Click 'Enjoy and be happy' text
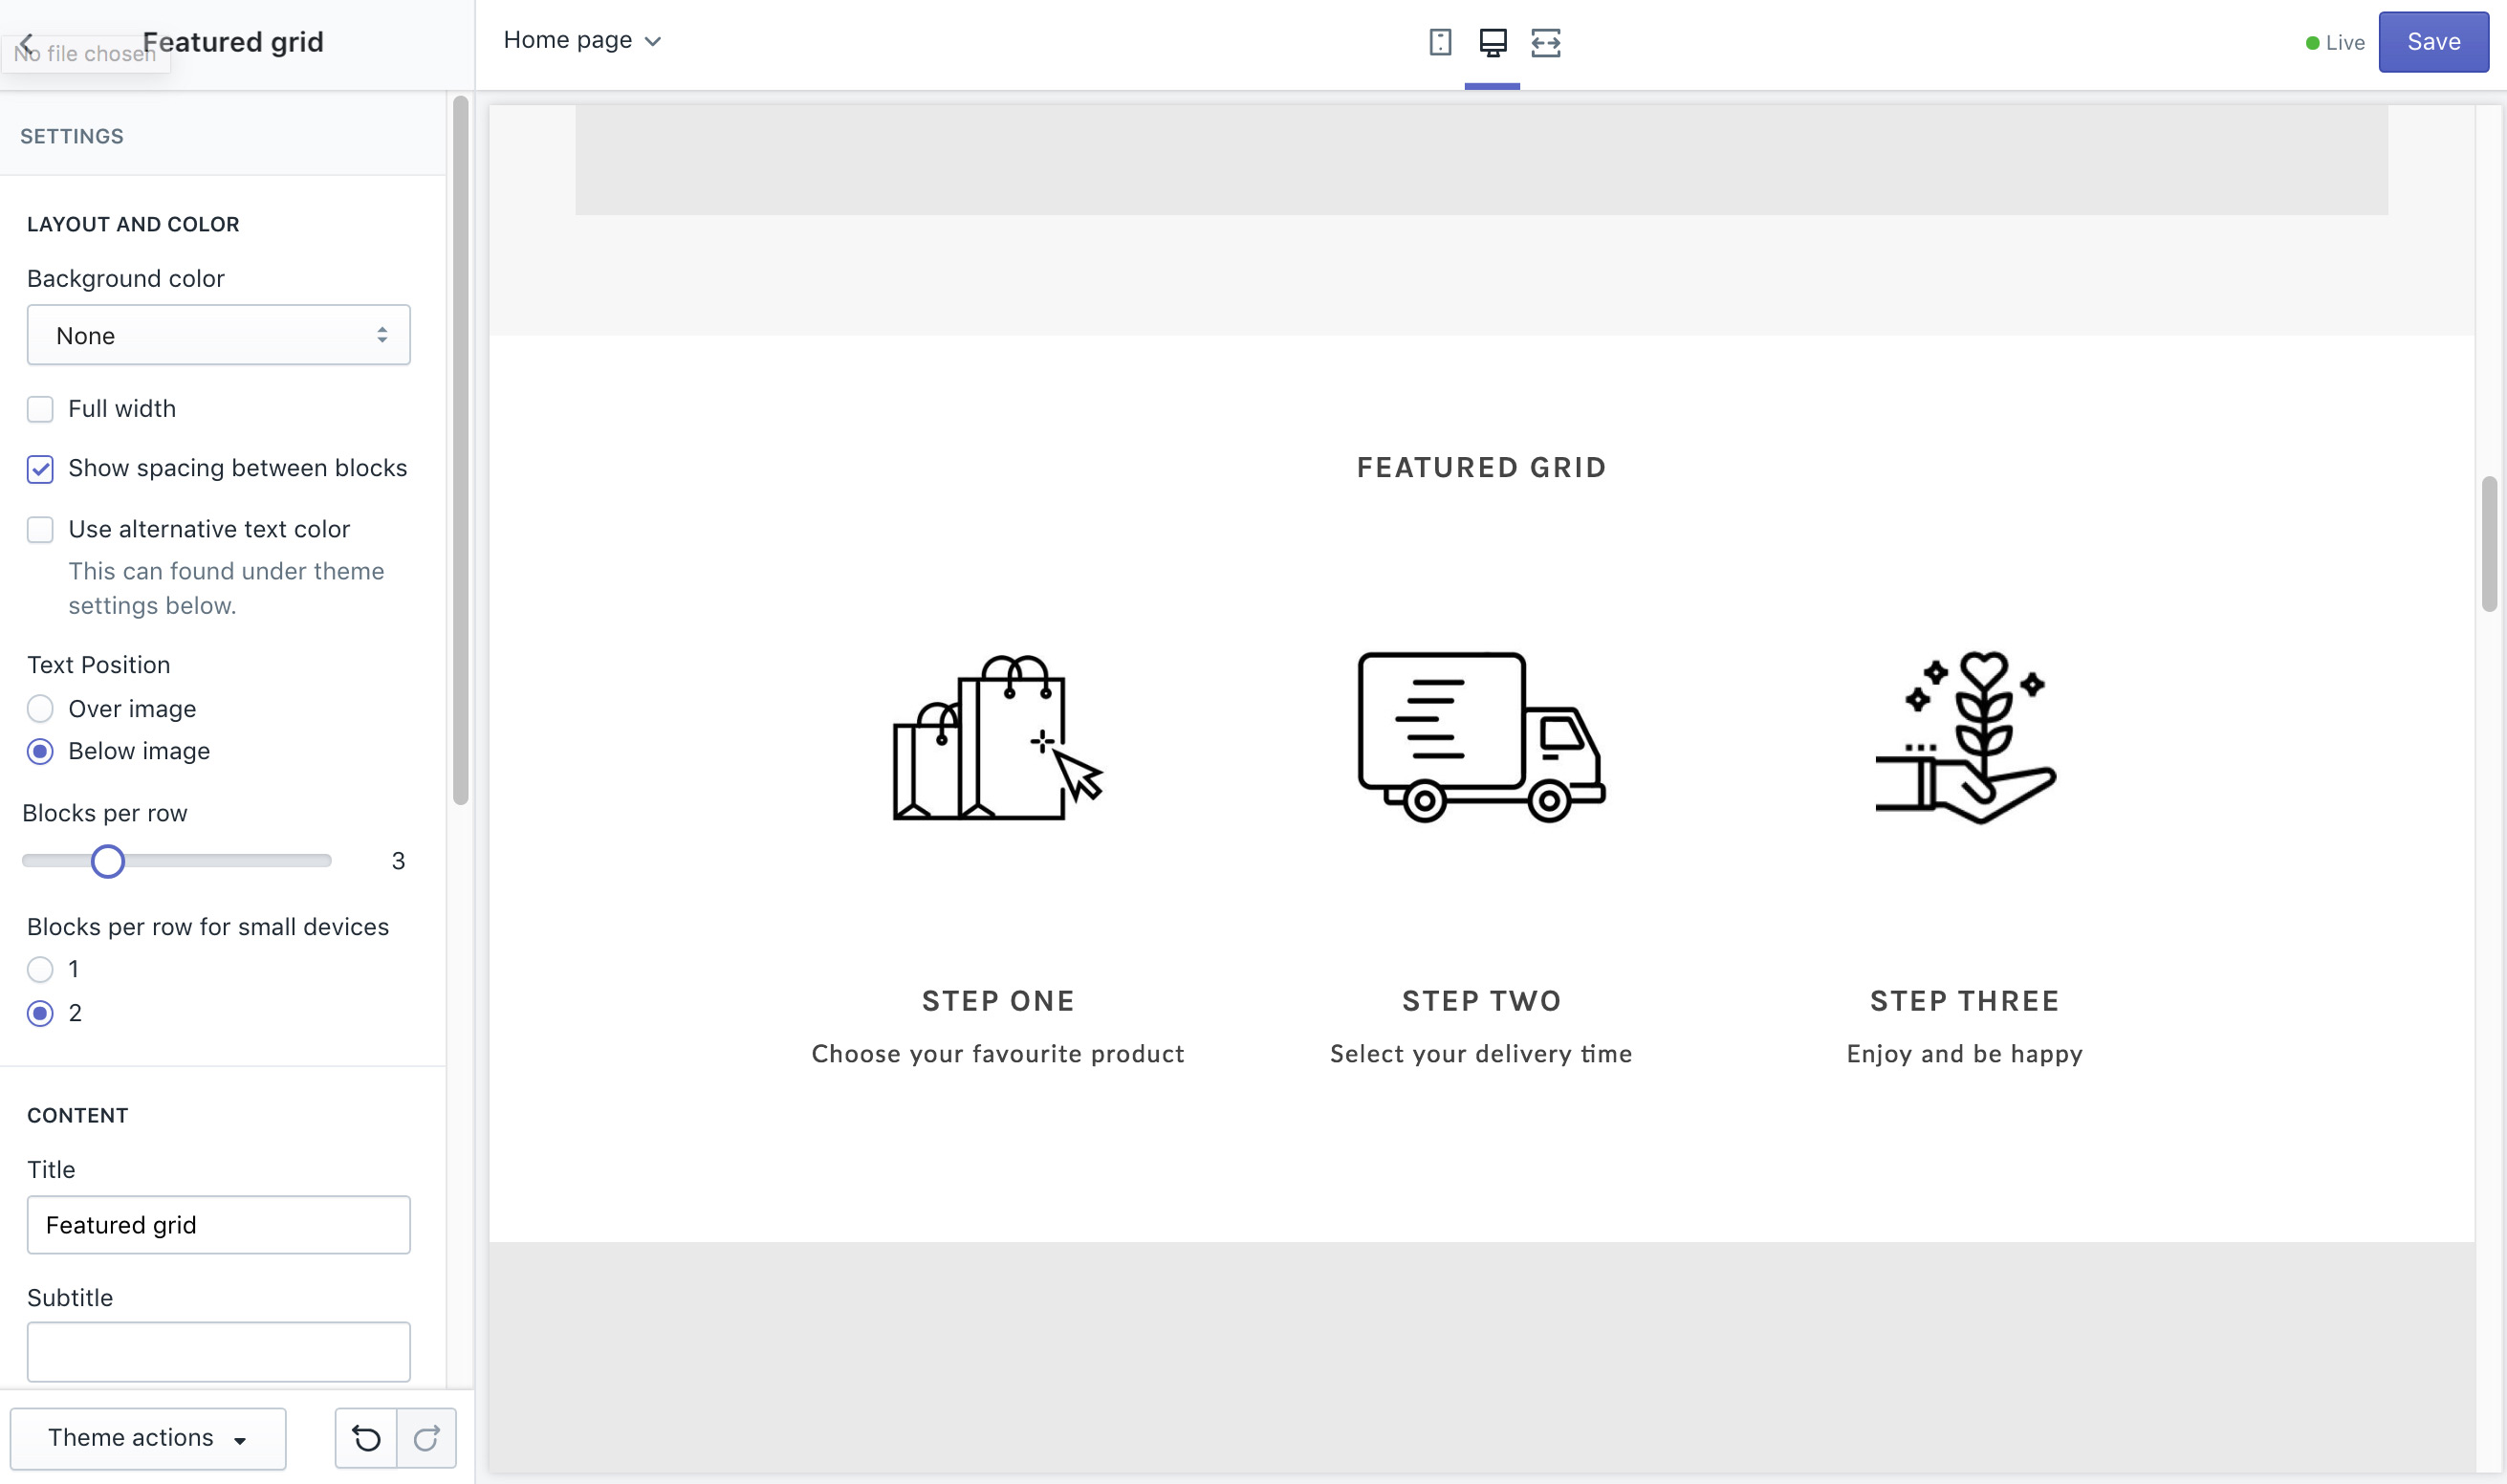 click(x=1964, y=1054)
